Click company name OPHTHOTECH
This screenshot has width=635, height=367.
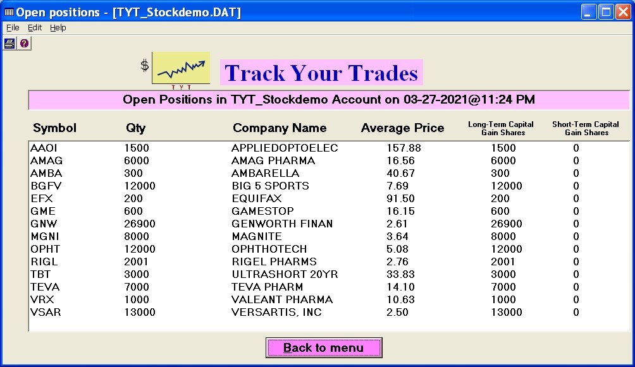(269, 249)
